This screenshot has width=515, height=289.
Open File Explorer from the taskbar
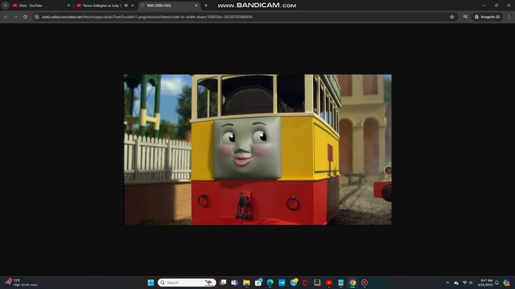pos(246,283)
